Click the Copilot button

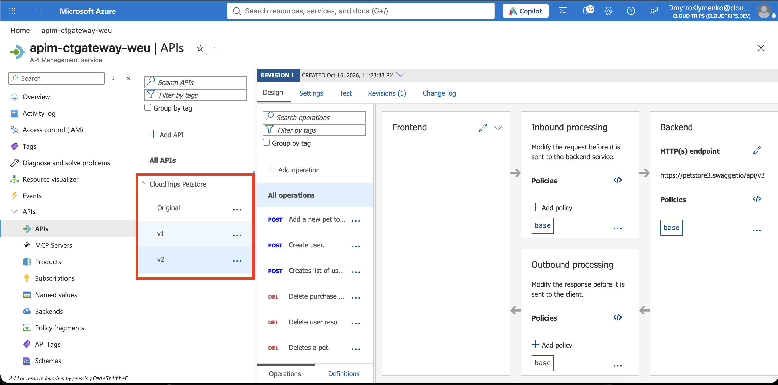coord(526,11)
